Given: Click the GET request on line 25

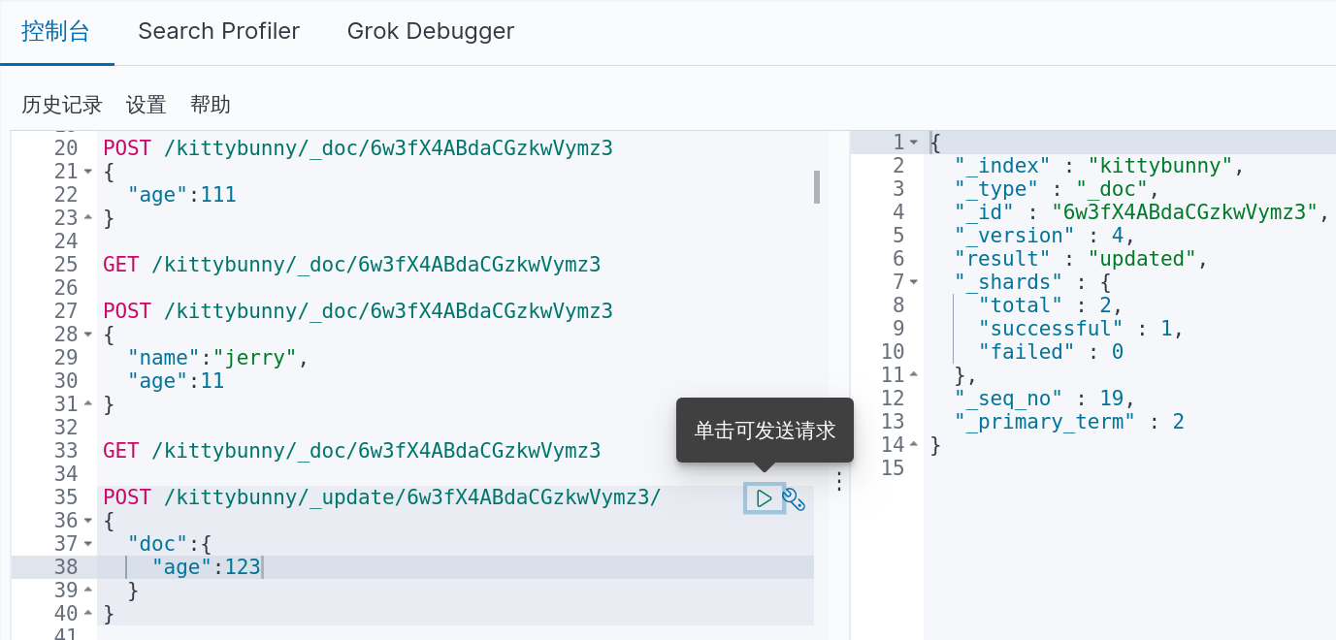Looking at the screenshot, I should [x=351, y=265].
